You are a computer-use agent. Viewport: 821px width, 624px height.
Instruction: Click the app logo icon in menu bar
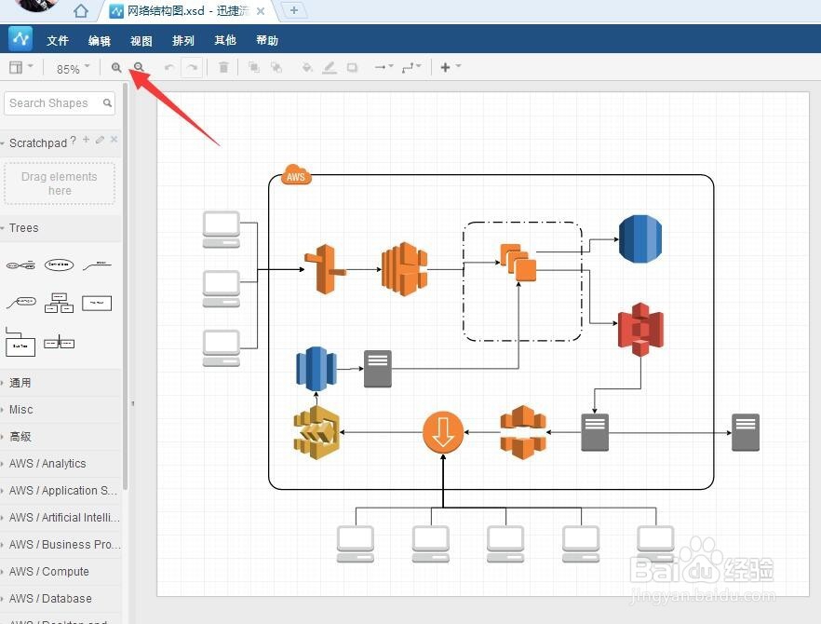coord(20,39)
